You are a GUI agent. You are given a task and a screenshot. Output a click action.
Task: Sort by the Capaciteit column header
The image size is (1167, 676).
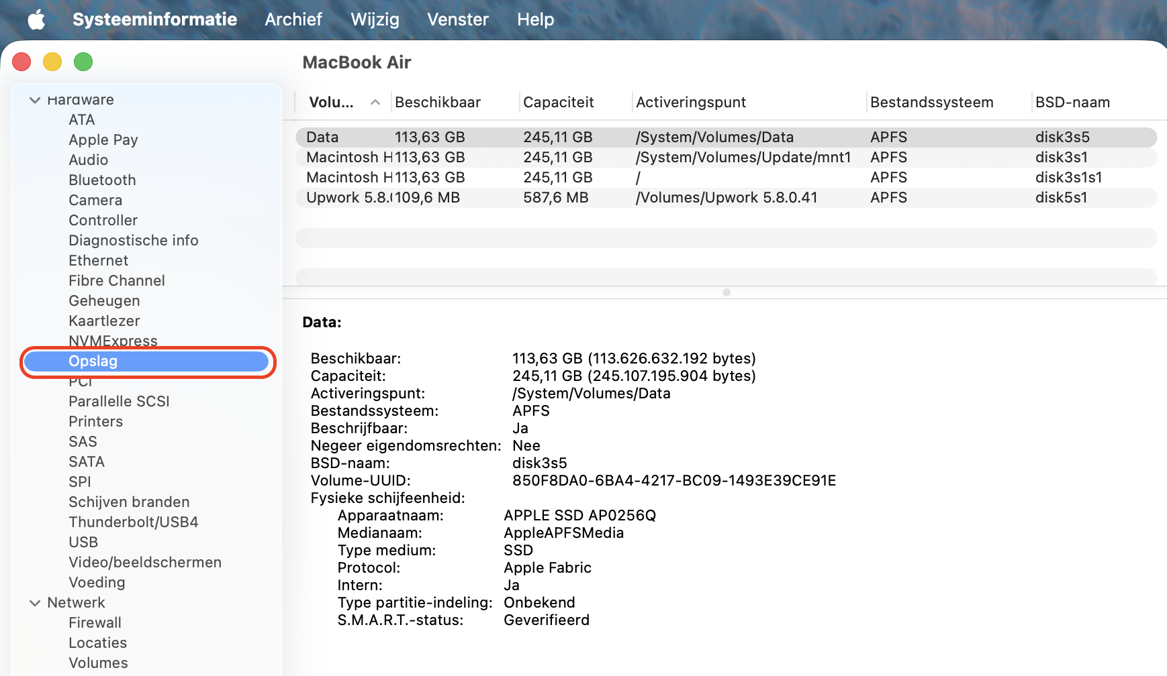(x=559, y=102)
